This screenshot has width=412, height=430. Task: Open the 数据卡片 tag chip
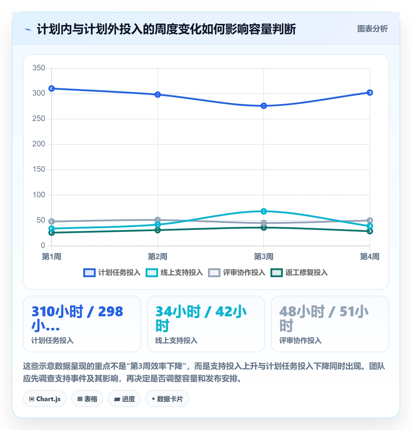(167, 399)
